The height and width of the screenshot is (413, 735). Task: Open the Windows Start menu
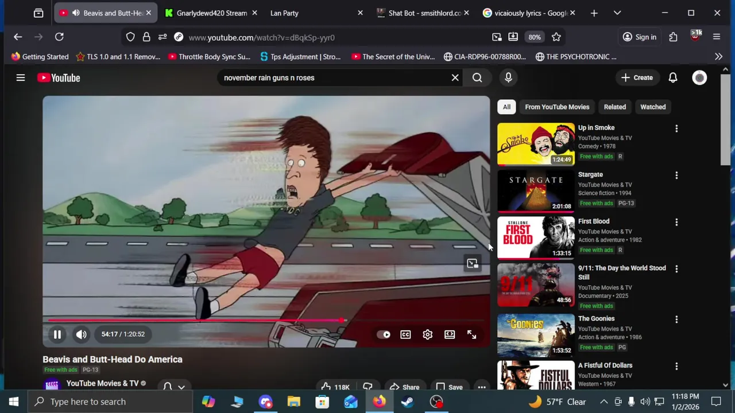tap(13, 402)
